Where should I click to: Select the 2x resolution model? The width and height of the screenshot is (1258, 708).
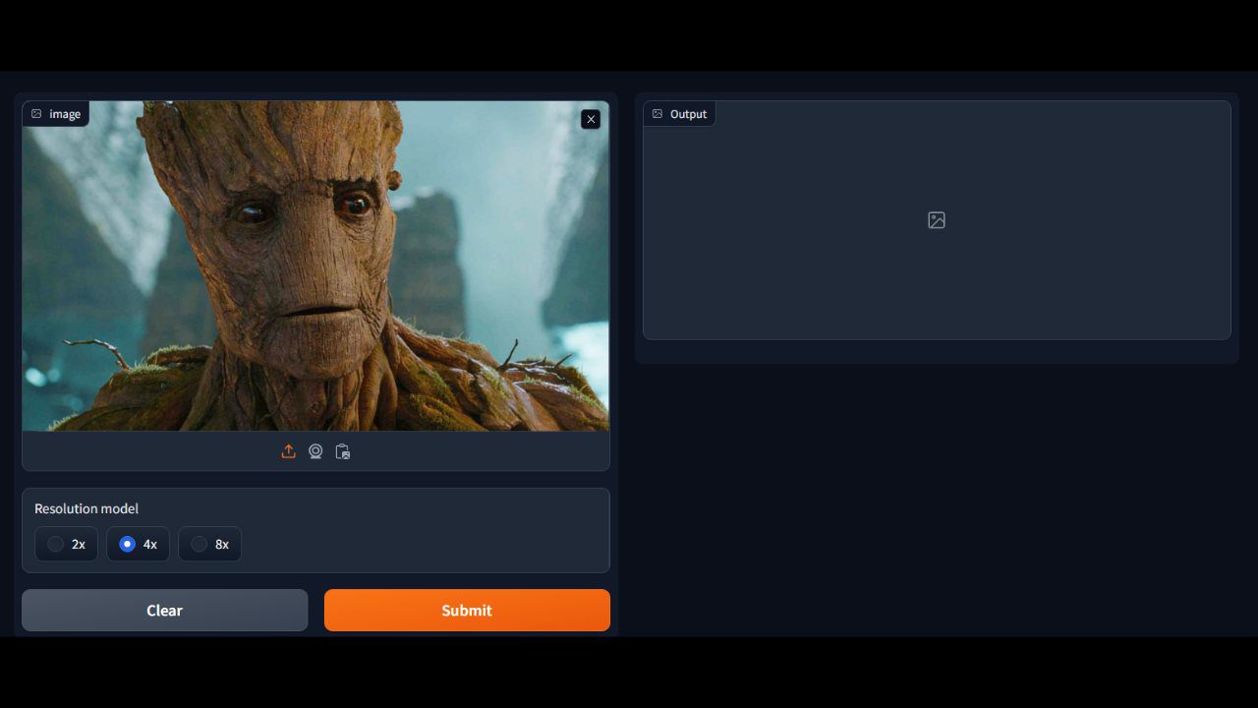pyautogui.click(x=67, y=544)
